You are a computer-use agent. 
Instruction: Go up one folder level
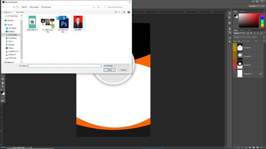point(14,7)
